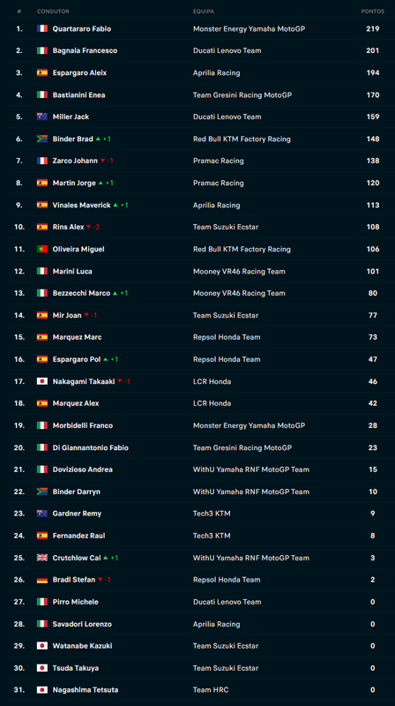The height and width of the screenshot is (706, 395).
Task: Click the Japanese flag next to Tsuda Takuya
Action: coord(41,668)
